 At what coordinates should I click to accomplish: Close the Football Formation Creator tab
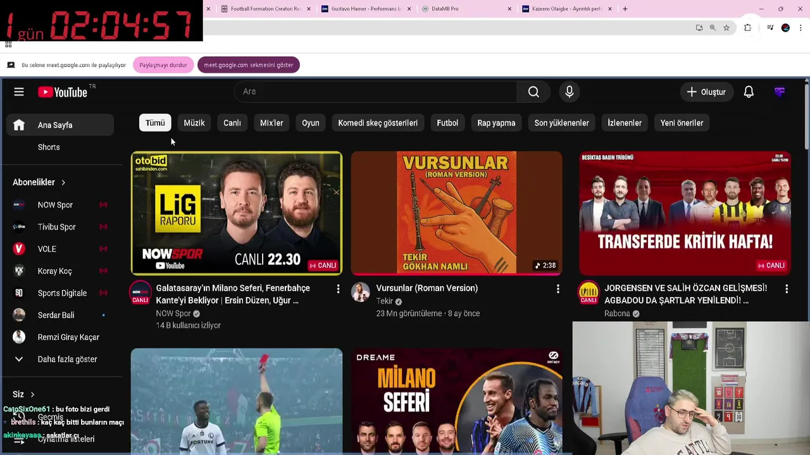[x=309, y=9]
